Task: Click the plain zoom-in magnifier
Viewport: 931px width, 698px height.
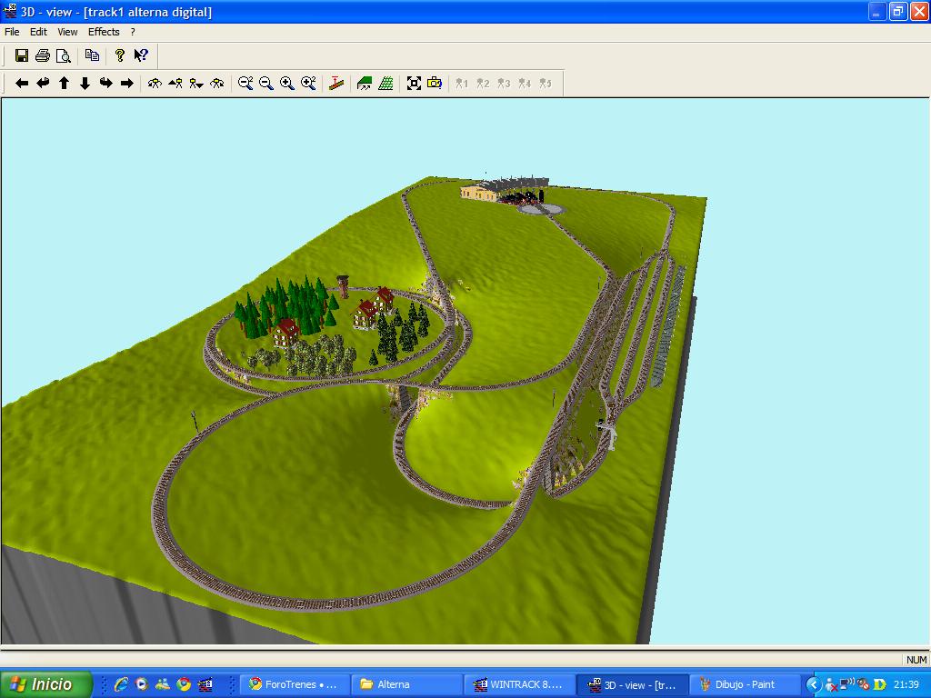Action: click(x=286, y=83)
